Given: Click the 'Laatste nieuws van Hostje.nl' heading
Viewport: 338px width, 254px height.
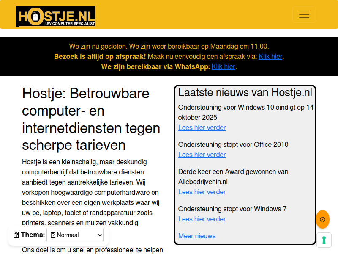Looking at the screenshot, I should click(245, 92).
